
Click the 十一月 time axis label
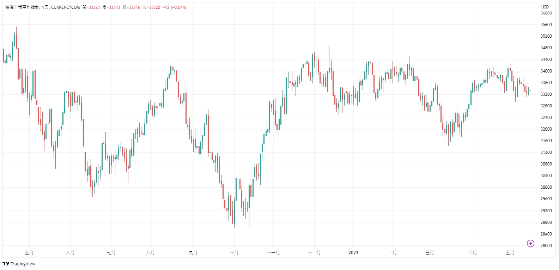click(273, 253)
